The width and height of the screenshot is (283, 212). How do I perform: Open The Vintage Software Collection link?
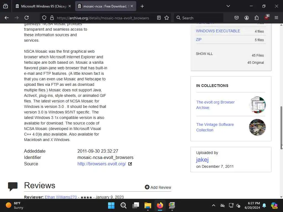(x=215, y=127)
